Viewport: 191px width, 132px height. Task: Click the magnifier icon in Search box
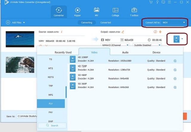click(47, 125)
